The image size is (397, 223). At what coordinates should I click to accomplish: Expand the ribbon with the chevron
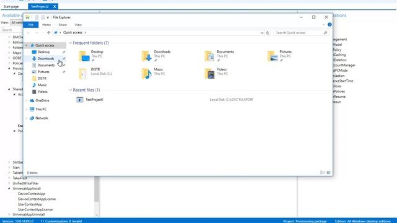click(324, 25)
